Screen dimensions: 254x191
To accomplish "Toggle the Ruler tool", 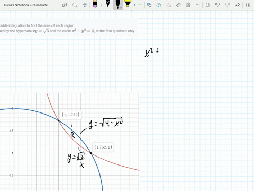I will [x=178, y=5].
